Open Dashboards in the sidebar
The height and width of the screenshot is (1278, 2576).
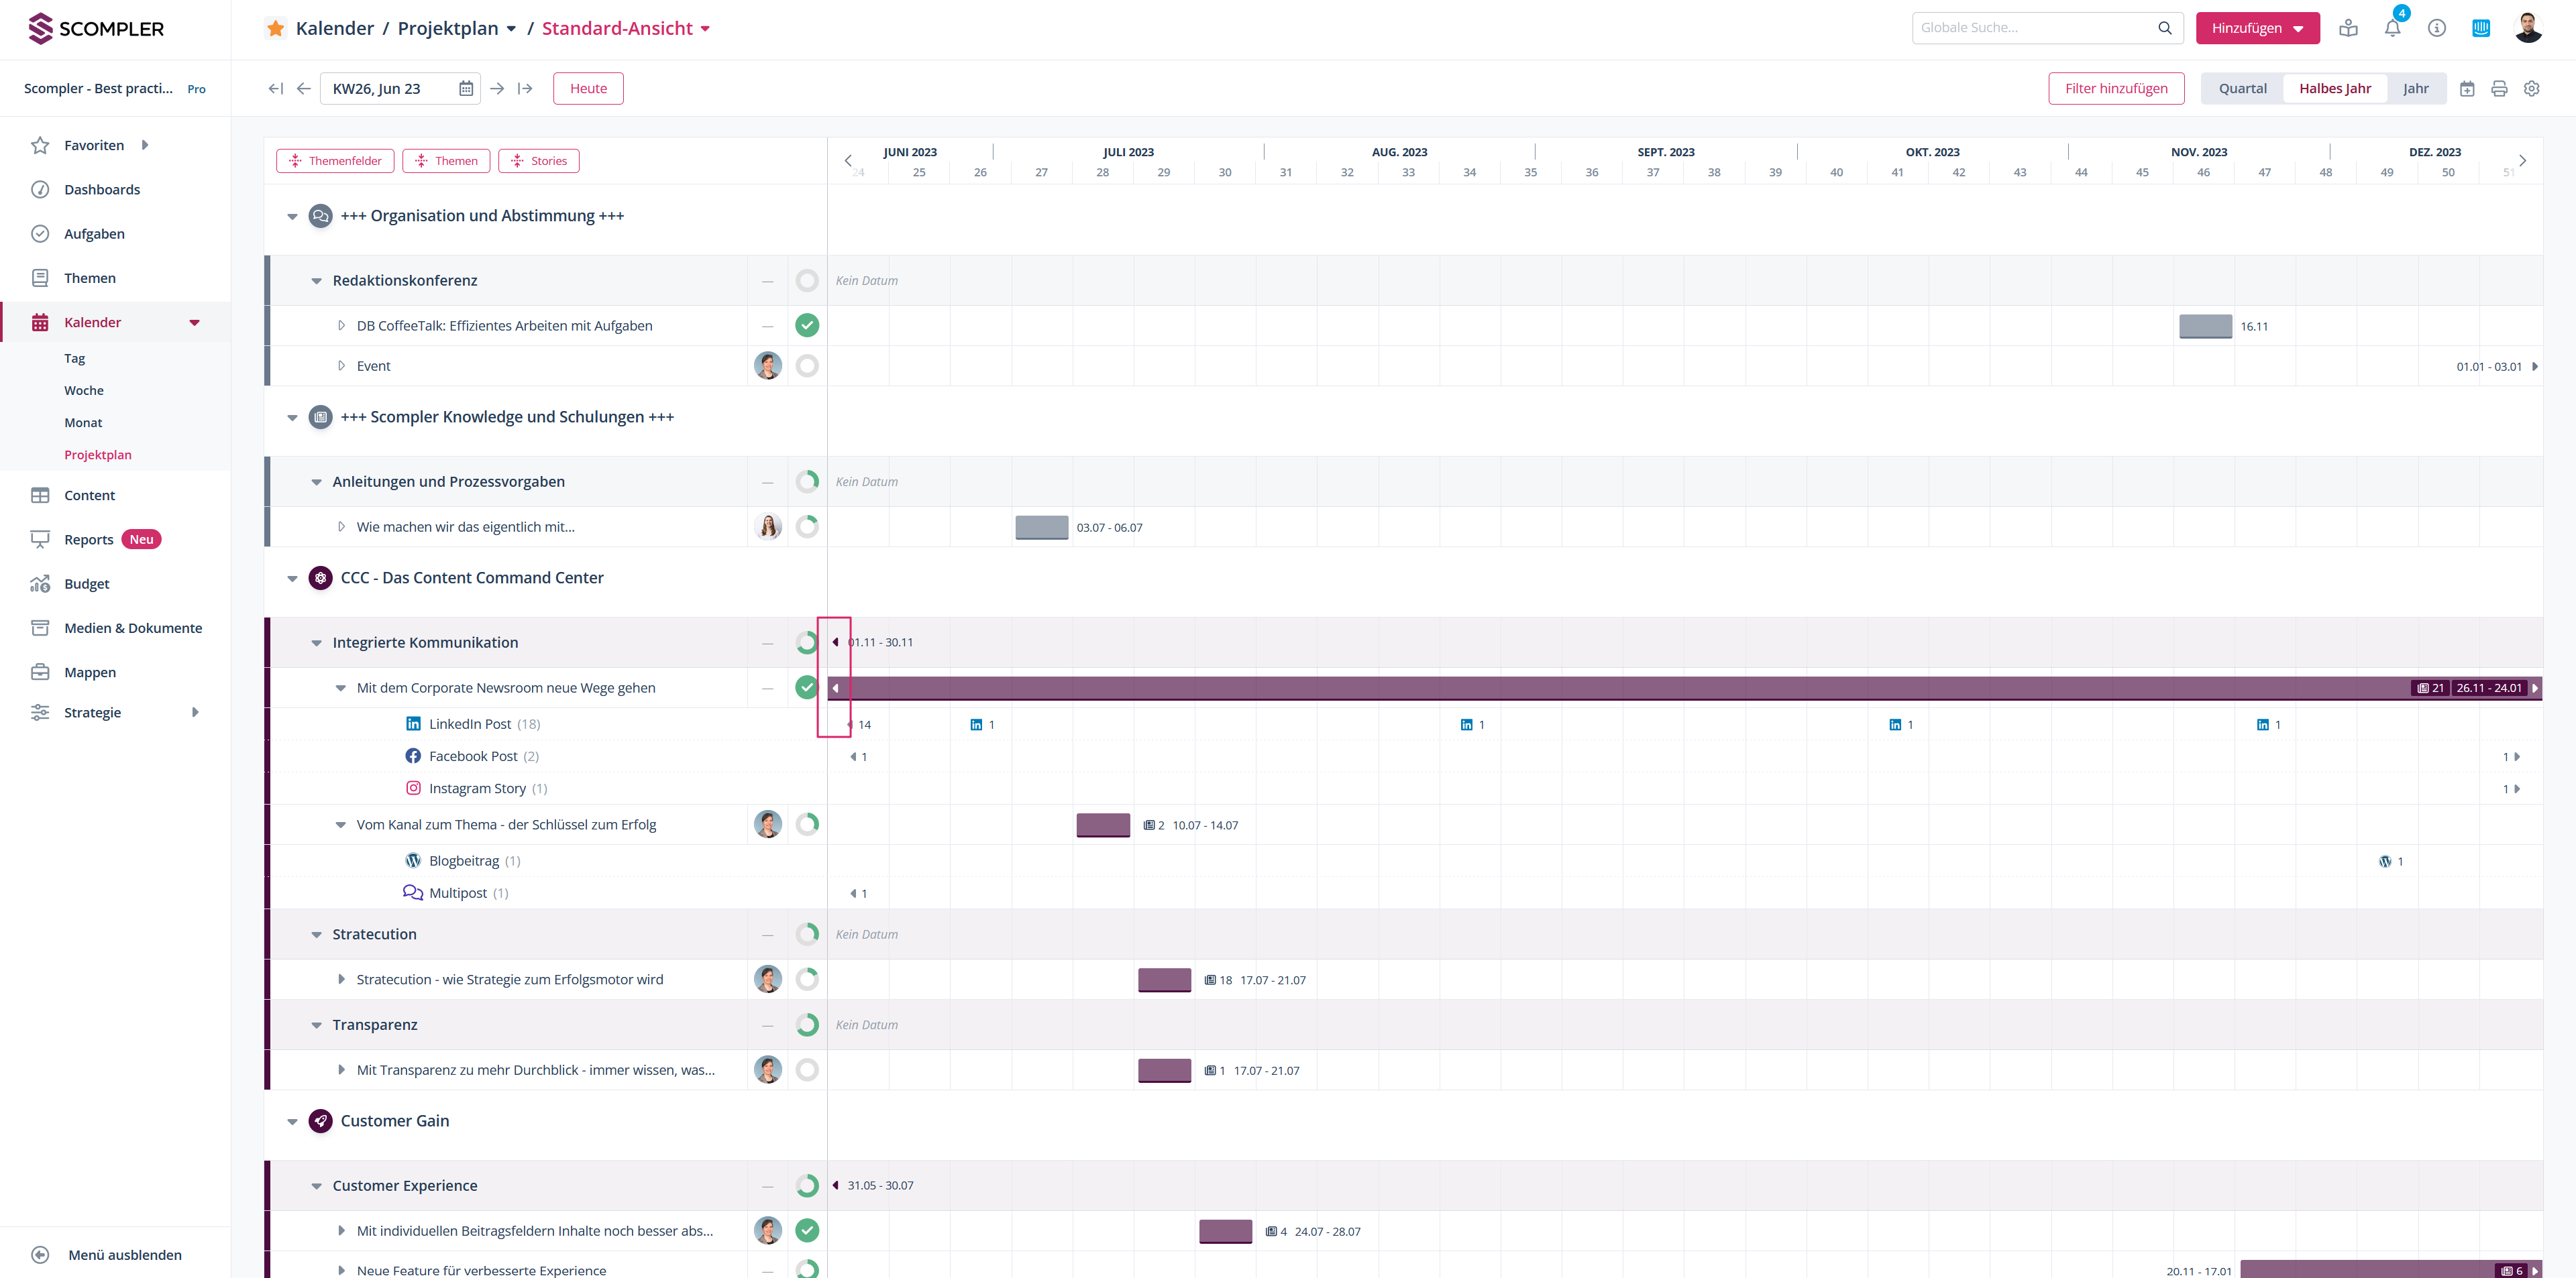coord(102,190)
